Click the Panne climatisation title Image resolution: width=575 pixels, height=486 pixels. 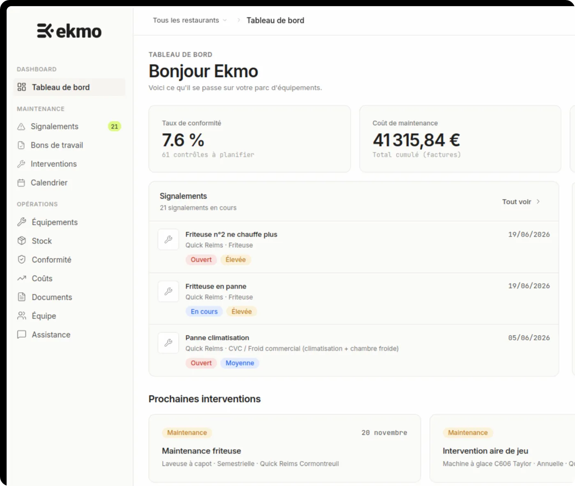[217, 338]
